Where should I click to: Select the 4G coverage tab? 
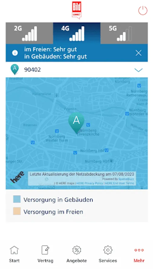click(77, 33)
